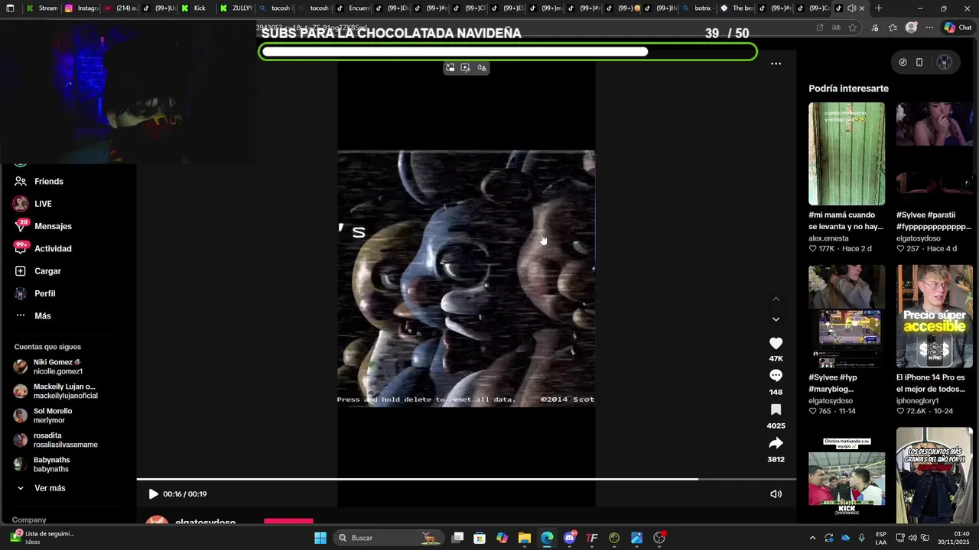Switch to the Instagram browser tab

(x=81, y=8)
